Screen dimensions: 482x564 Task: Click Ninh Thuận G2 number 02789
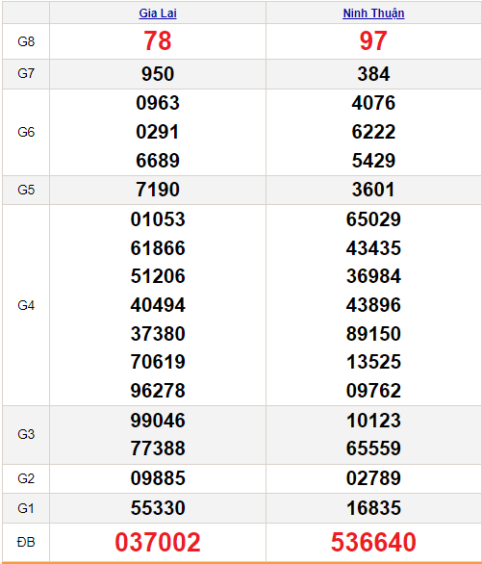coord(373,478)
